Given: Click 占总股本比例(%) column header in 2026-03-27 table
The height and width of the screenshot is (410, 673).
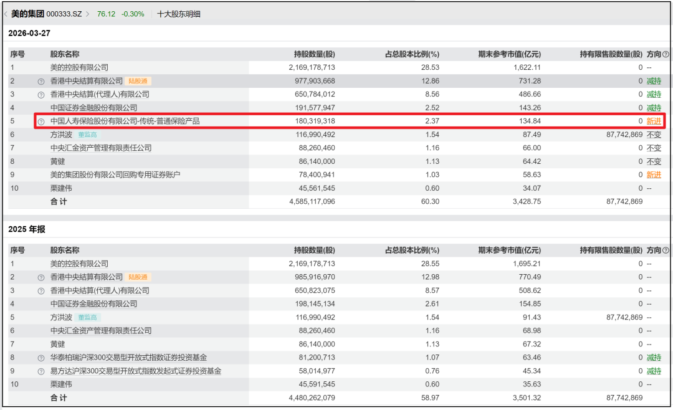Looking at the screenshot, I should pyautogui.click(x=412, y=54).
